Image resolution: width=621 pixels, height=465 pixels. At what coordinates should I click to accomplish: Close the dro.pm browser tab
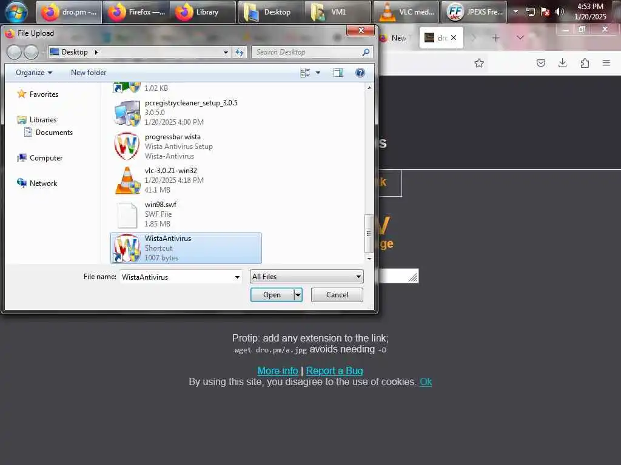click(454, 38)
